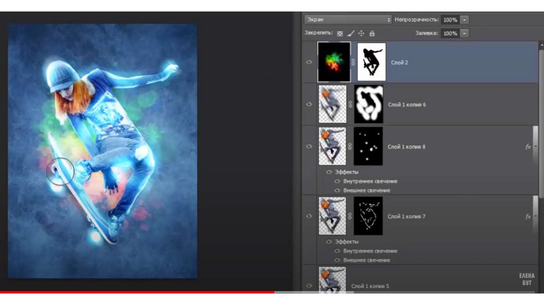The height and width of the screenshot is (305, 544).
Task: Click layer name Слой 2
Action: 399,63
